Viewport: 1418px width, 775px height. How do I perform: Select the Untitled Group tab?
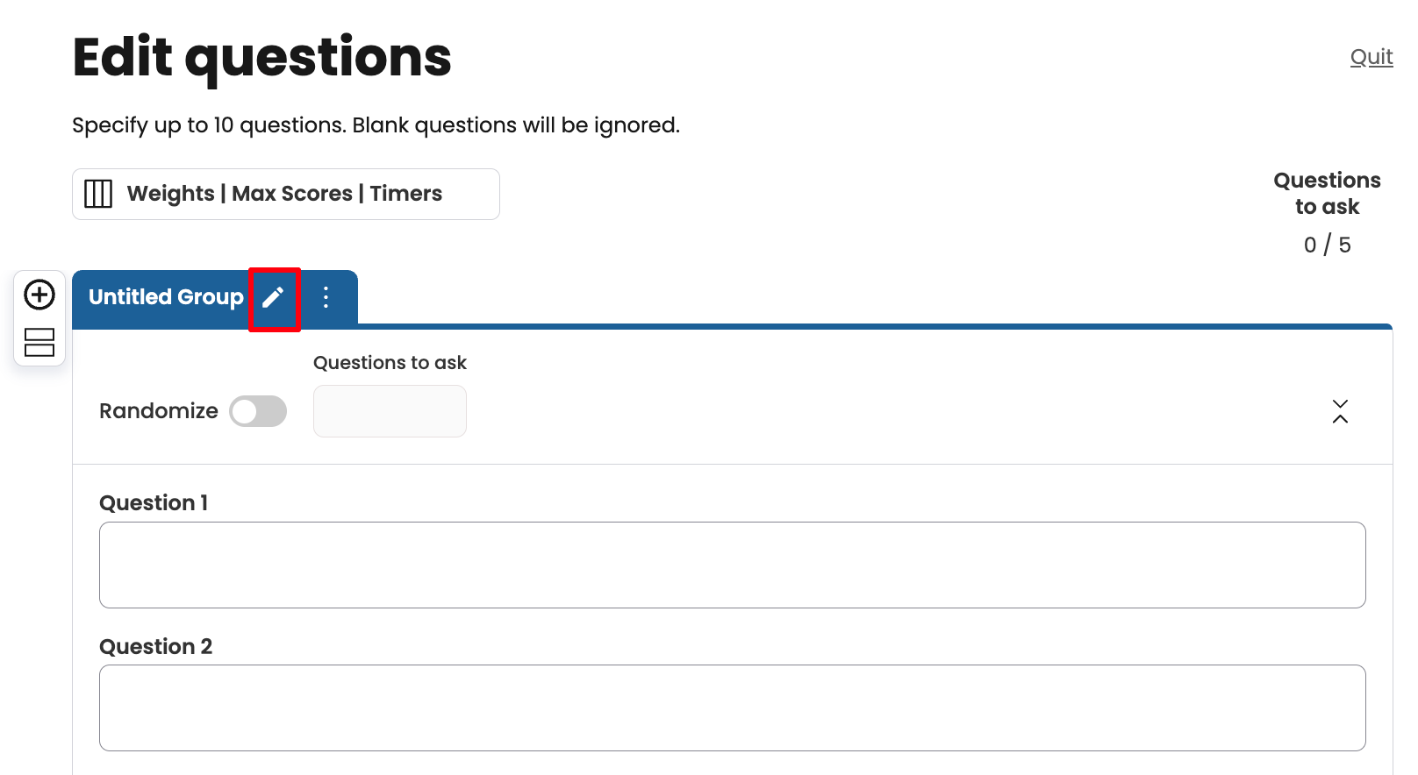(166, 298)
